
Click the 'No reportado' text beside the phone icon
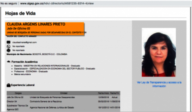pos(19,46)
